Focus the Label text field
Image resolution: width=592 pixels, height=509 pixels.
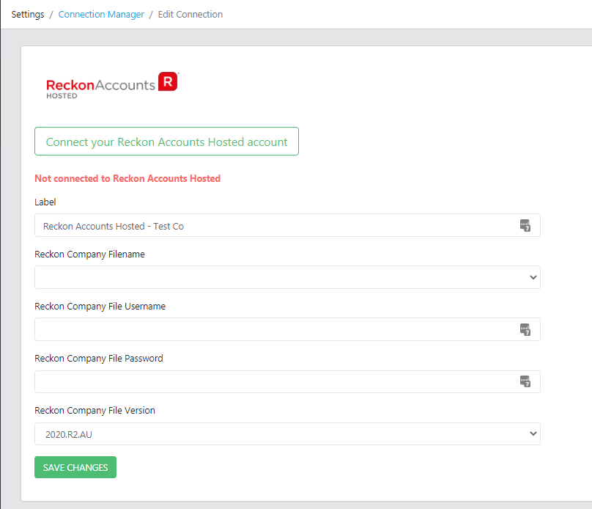click(x=271, y=226)
